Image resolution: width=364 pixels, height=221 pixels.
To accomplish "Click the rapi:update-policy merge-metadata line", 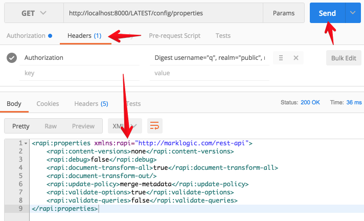I will [x=147, y=184].
